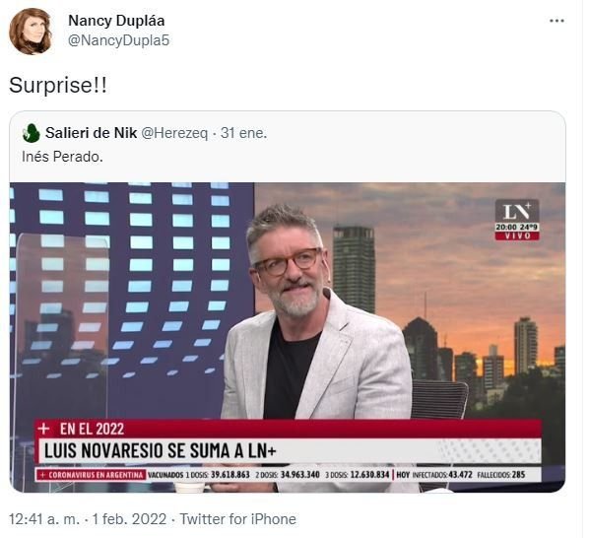Click Nancy Dupláa's round profile avatar

pyautogui.click(x=31, y=32)
